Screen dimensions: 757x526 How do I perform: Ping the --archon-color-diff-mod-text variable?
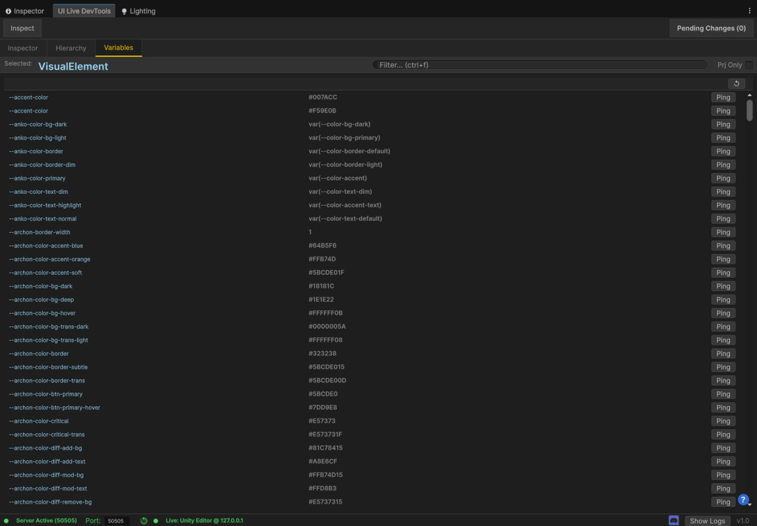tap(723, 489)
